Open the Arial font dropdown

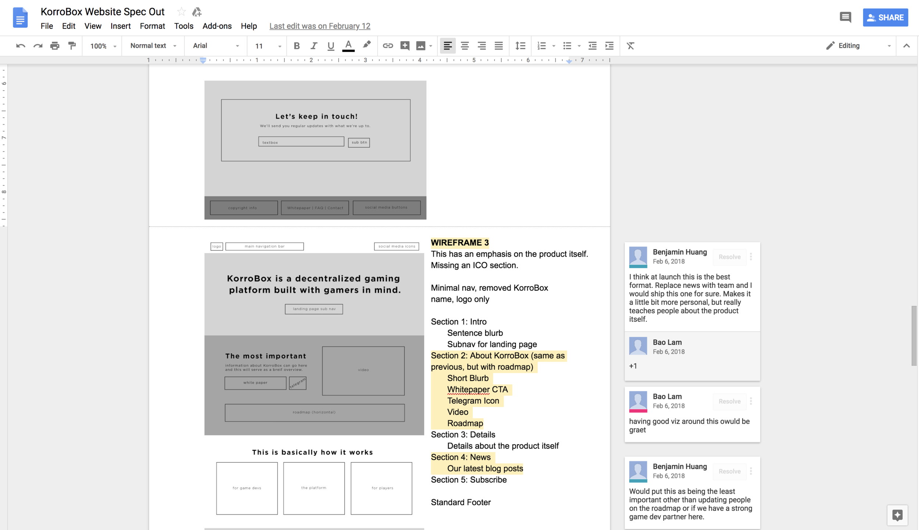(x=216, y=46)
